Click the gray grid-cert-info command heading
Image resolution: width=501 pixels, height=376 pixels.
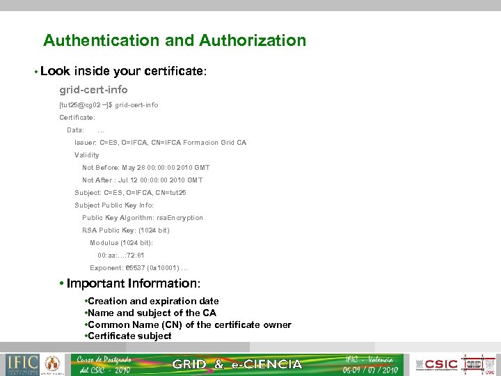tap(93, 90)
